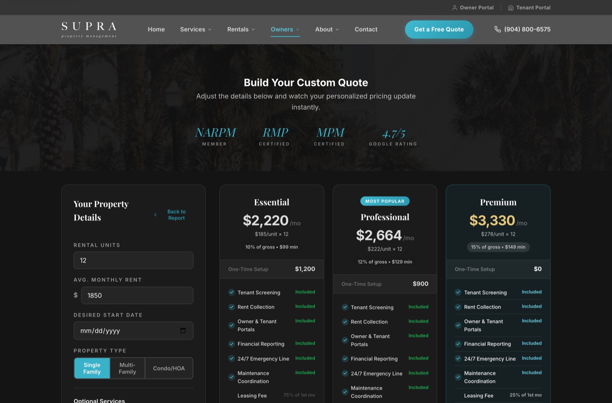Click Premium 24/7 Emergency Line check icon
The height and width of the screenshot is (403, 612).
pos(458,358)
